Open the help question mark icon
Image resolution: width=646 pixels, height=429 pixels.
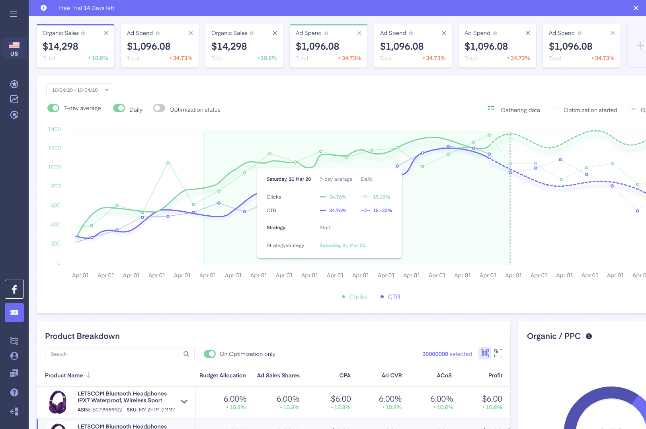pos(14,392)
